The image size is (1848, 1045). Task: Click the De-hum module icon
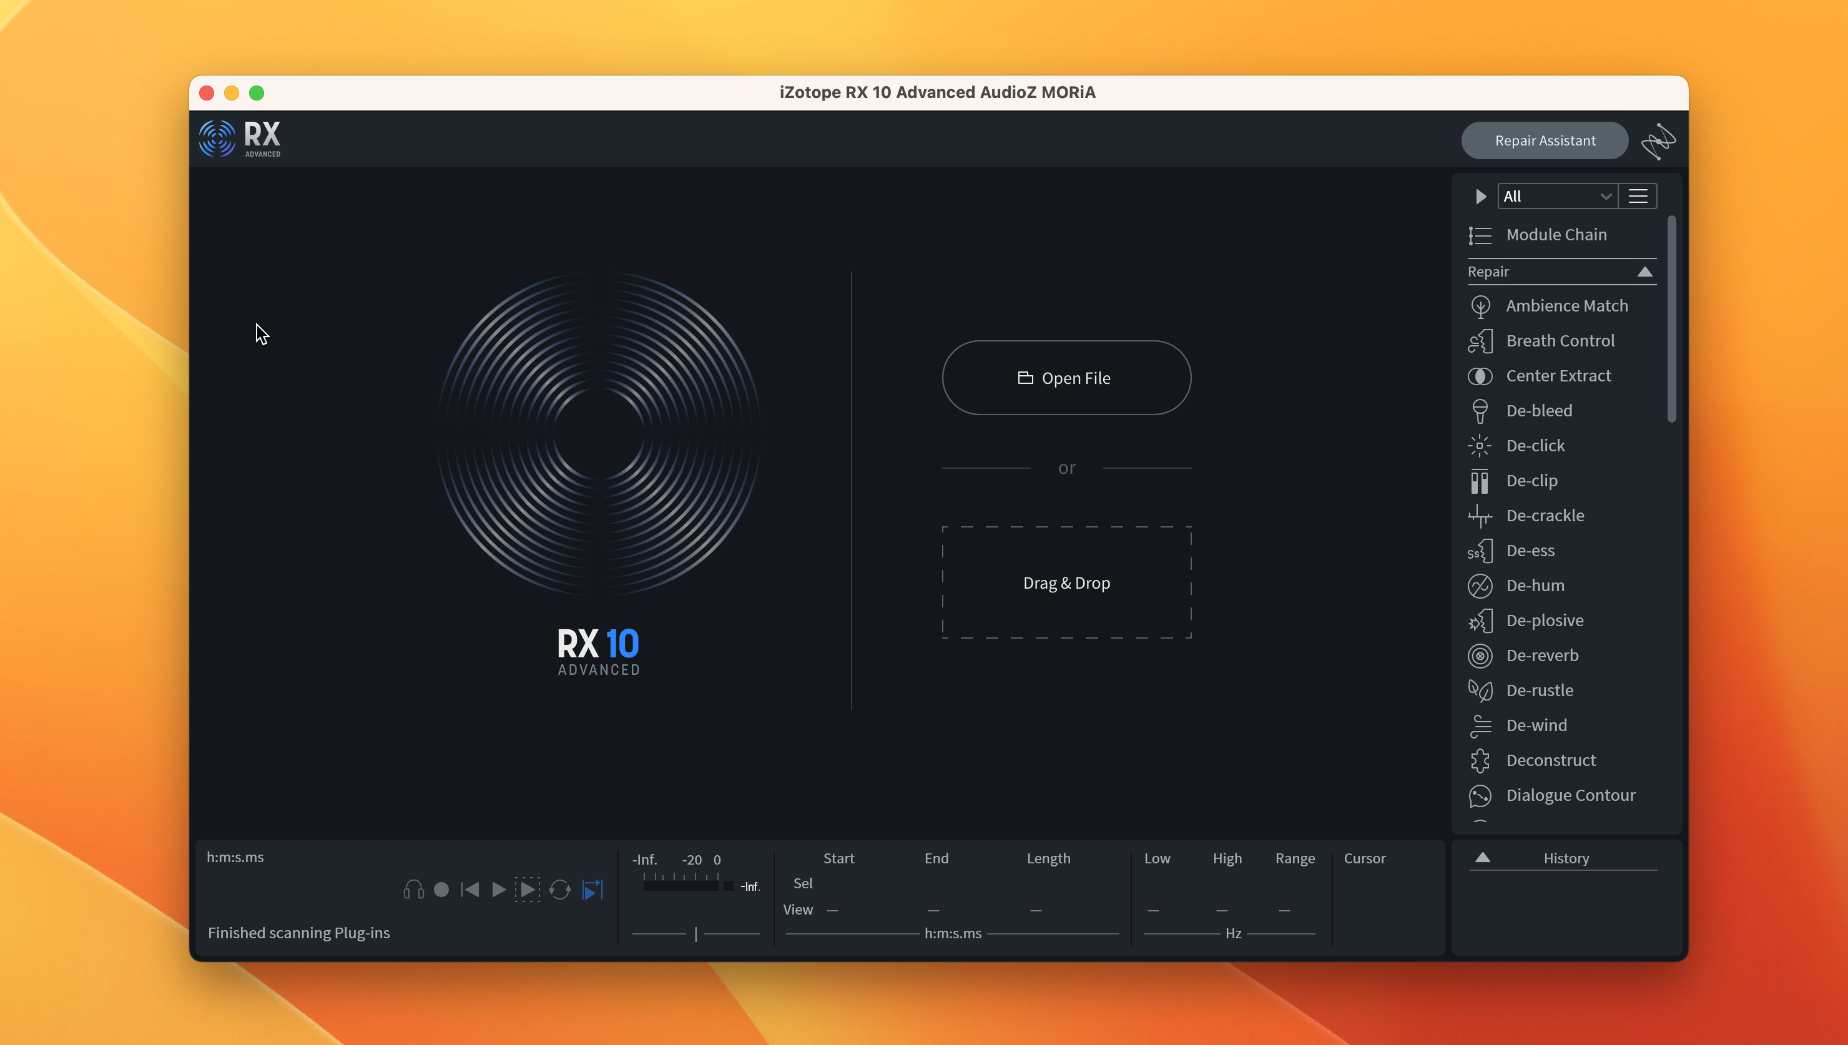coord(1479,586)
